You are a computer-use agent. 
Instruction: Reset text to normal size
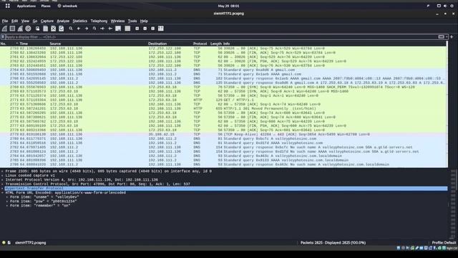(152, 29)
